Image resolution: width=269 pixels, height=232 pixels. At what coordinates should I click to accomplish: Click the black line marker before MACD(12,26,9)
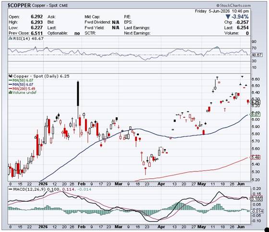(10, 189)
